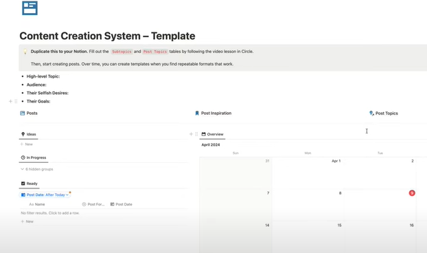427x253 pixels.
Task: Click No filter results to add a row
Action: pyautogui.click(x=50, y=213)
